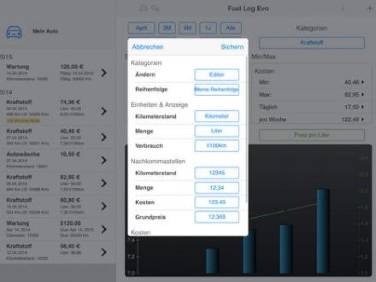
Task: Open the Wartung $120.00 entry arrow
Action: pyautogui.click(x=104, y=229)
